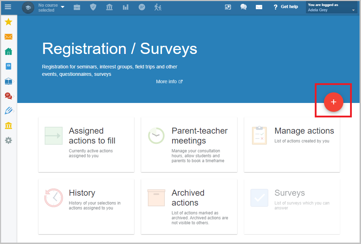Open the settings gear in sidebar
This screenshot has height=244, width=361.
click(8, 140)
